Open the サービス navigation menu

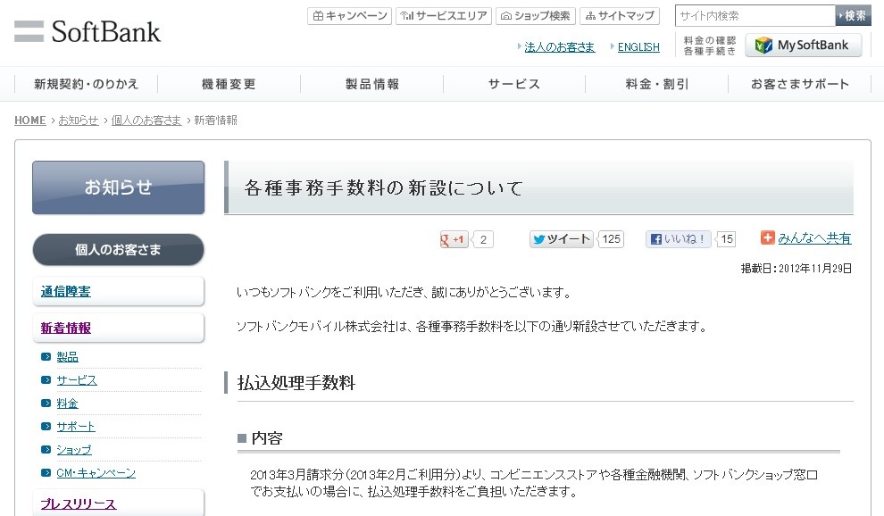(x=514, y=84)
